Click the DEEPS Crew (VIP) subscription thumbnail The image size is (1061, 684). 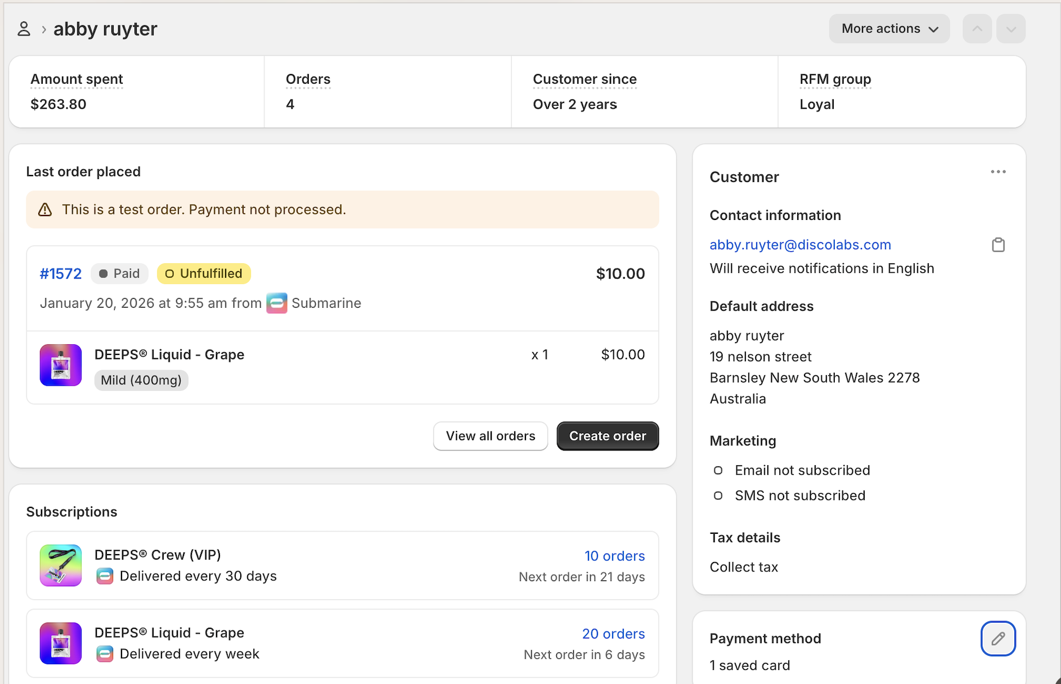[61, 565]
